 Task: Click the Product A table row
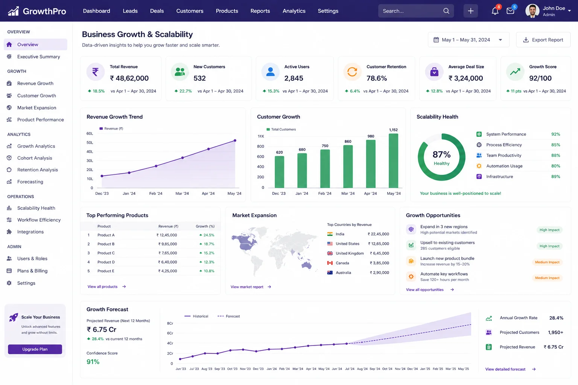click(x=151, y=235)
